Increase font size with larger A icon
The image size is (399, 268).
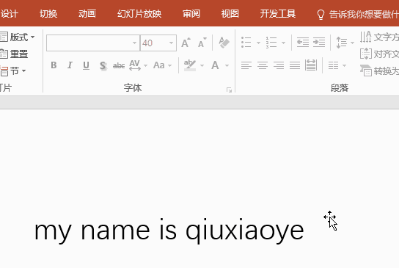pos(186,43)
